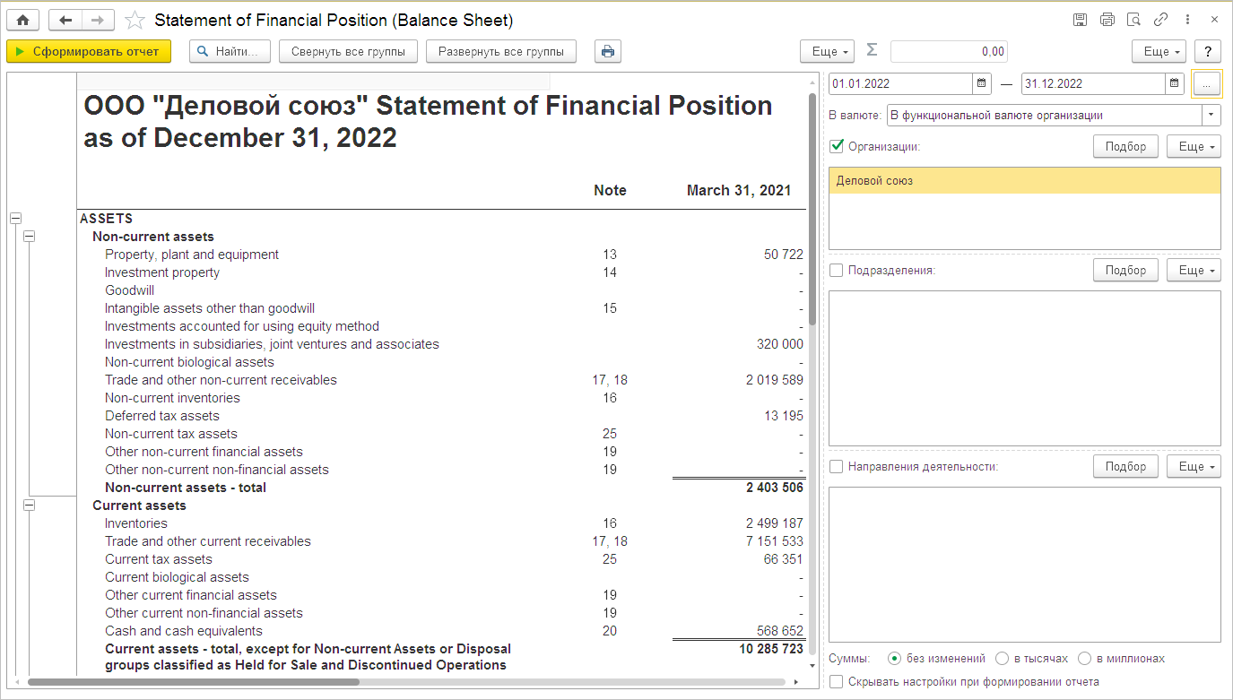Click Intangible assets other than goodwill row
This screenshot has height=700, width=1233.
[440, 308]
